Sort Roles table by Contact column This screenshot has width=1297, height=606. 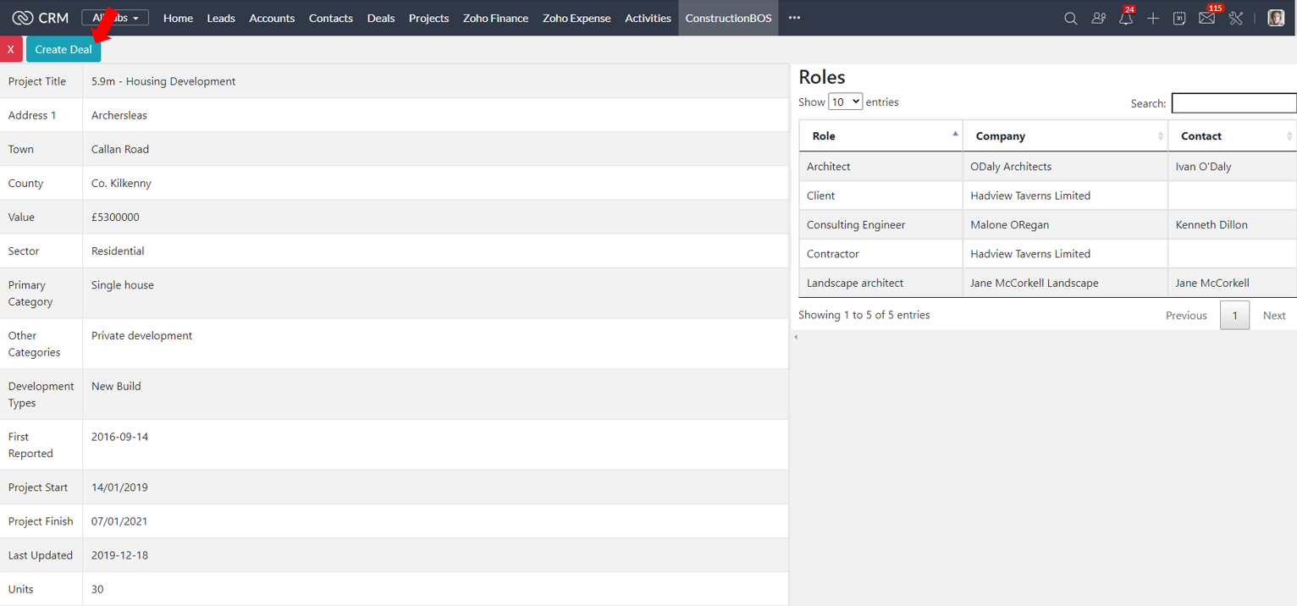tap(1232, 135)
